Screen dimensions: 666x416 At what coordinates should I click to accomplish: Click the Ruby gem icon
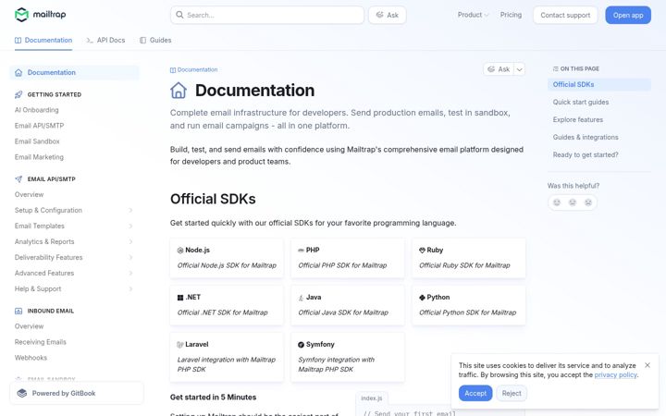pos(422,251)
